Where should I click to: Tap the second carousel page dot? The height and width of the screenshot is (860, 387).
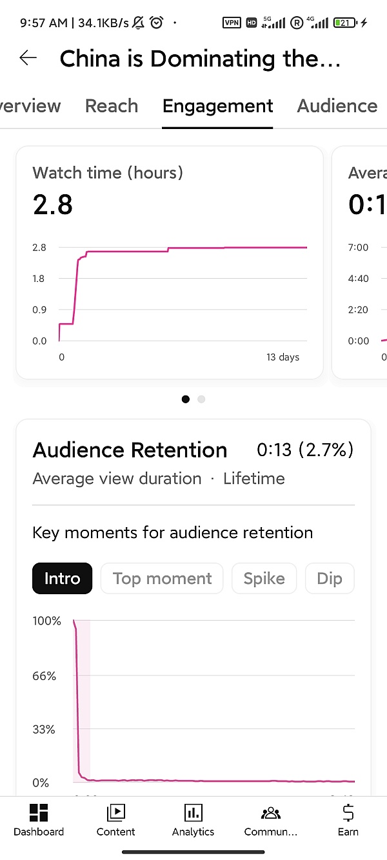[x=201, y=399]
